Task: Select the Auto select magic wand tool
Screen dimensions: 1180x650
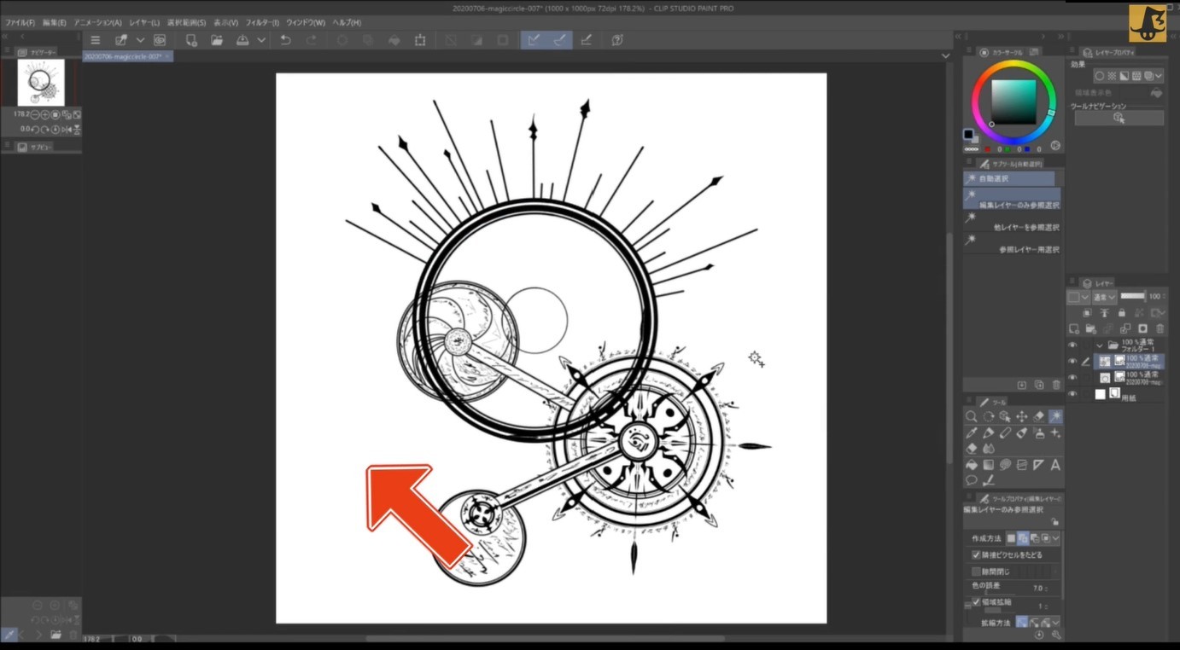Action: tap(1055, 416)
